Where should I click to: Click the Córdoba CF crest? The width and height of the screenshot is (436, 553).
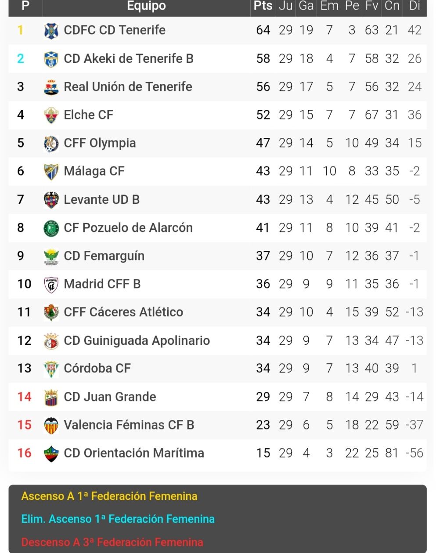coord(51,369)
